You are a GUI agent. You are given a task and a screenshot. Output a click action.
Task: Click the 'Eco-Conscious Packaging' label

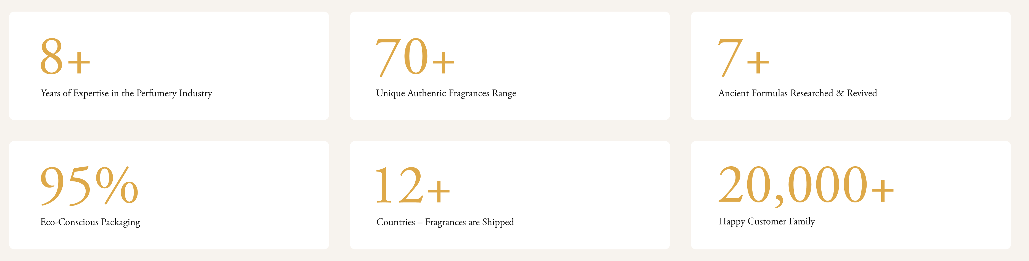click(90, 222)
